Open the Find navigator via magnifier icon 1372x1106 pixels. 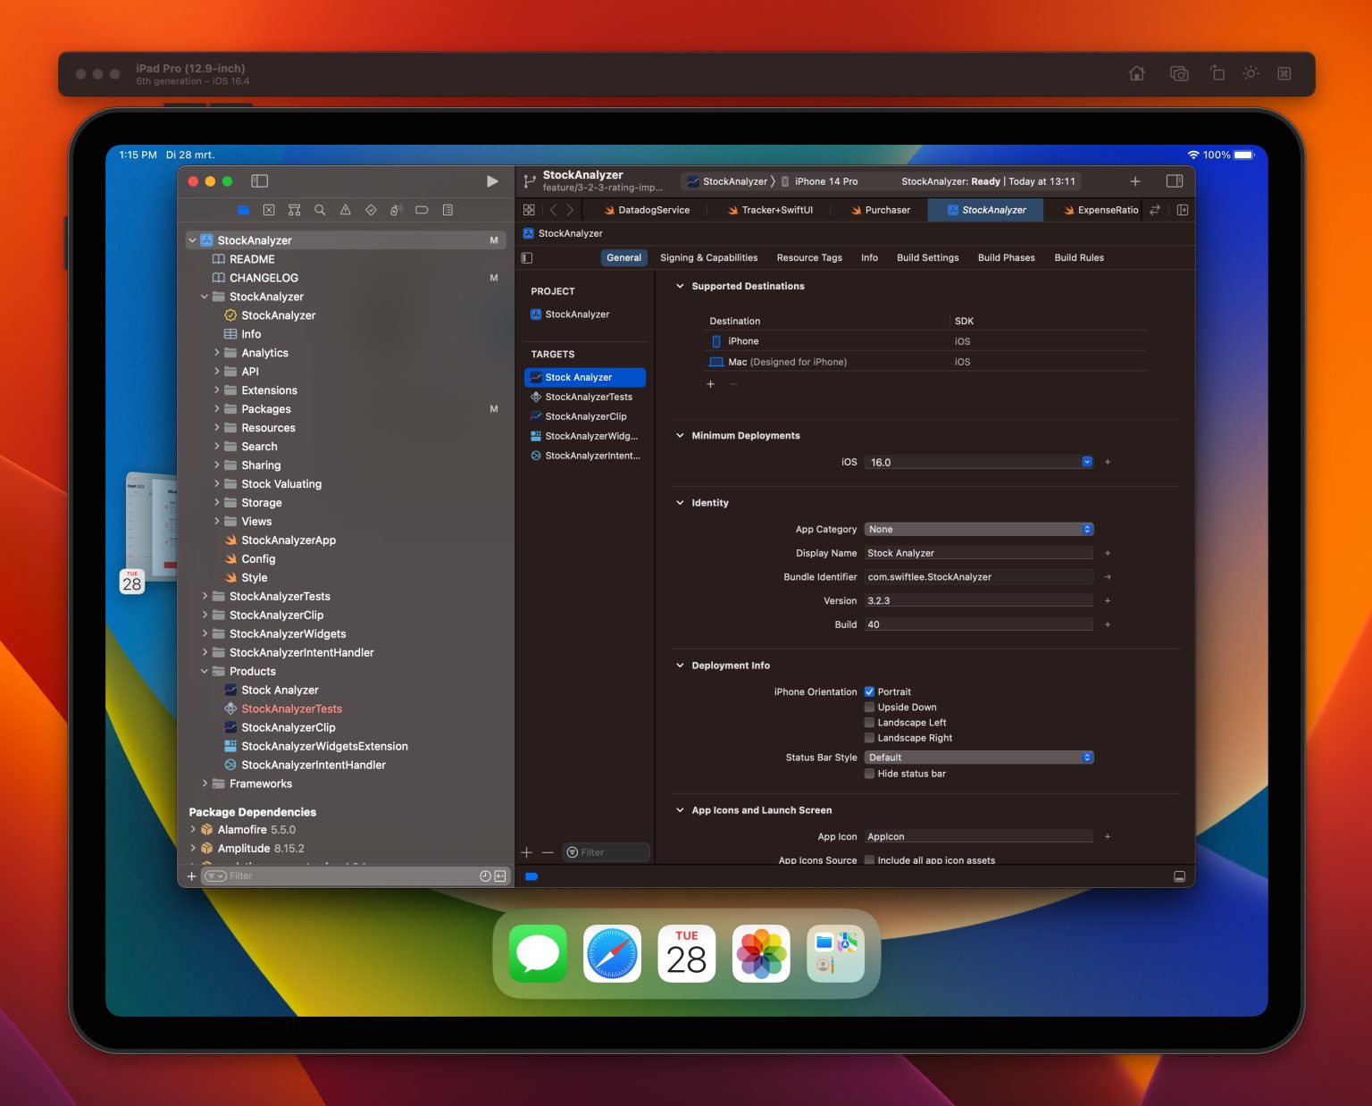pos(319,210)
